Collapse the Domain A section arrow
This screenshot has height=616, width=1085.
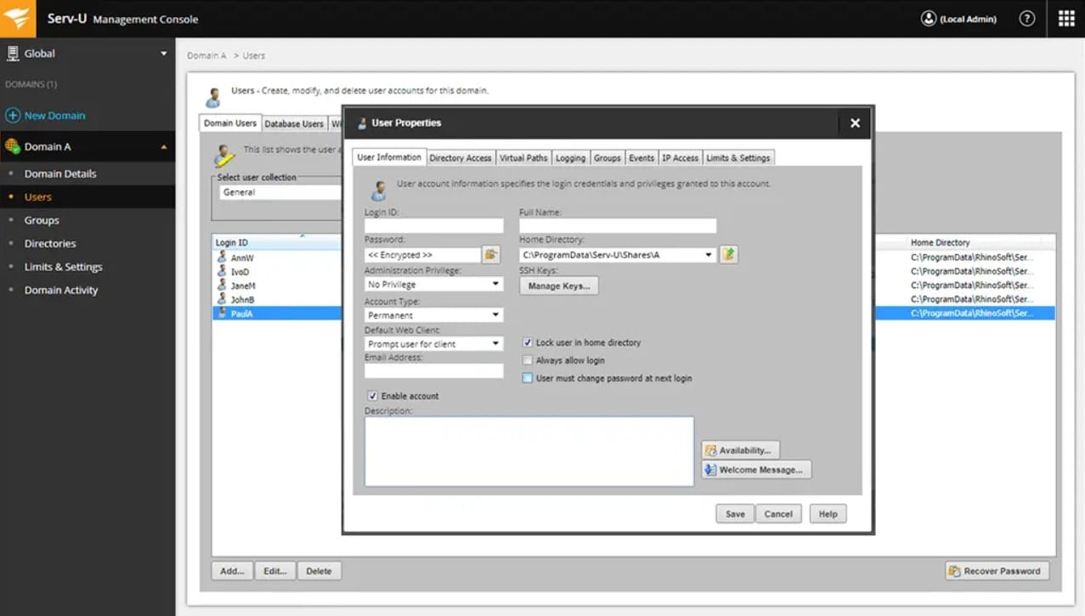point(164,147)
